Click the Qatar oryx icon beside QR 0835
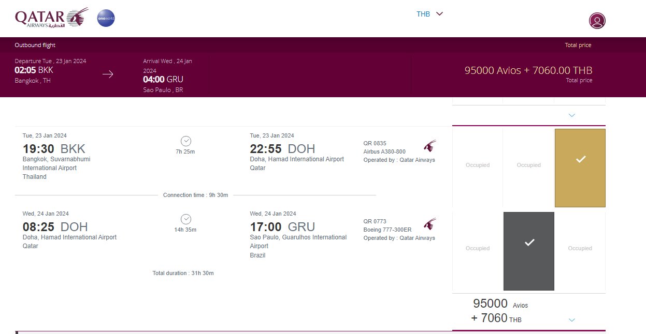Viewport: 646px width, 334px height. (x=430, y=146)
